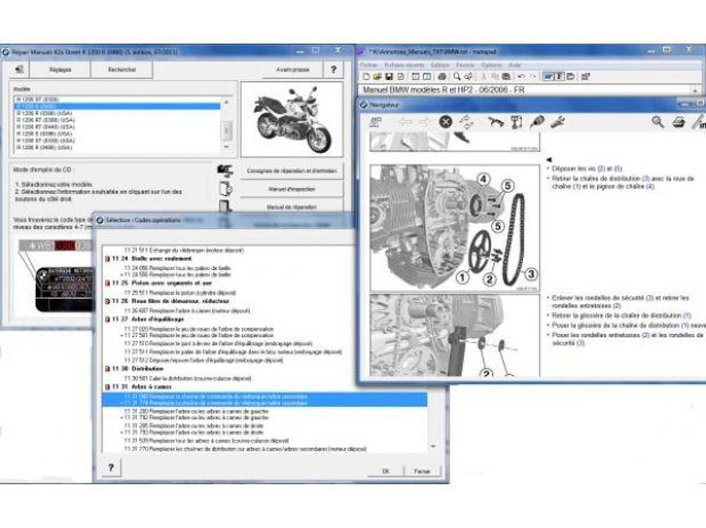This screenshot has width=706, height=528.
Task: Click the Undo icon in metapad toolbar
Action: (521, 77)
